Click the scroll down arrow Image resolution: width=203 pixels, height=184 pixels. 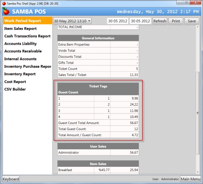(x=198, y=172)
